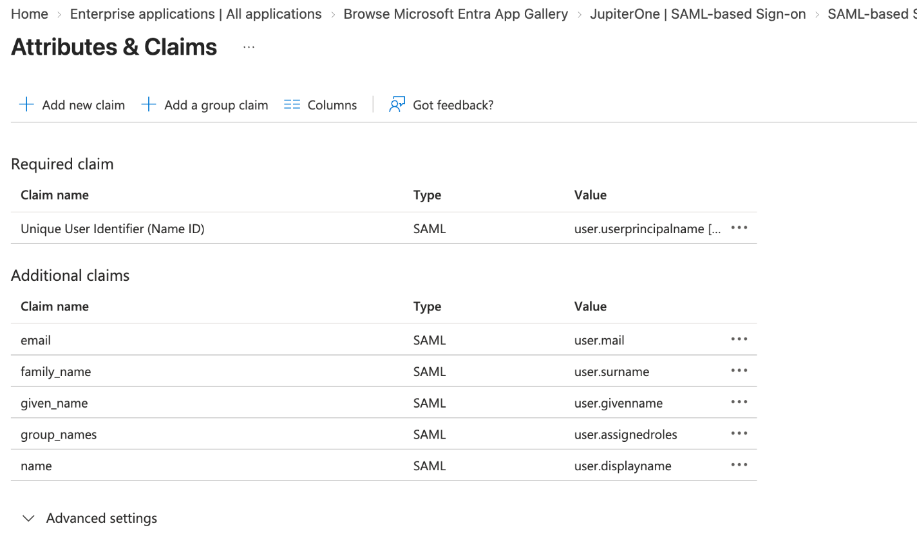917x541 pixels.
Task: Expand the Advanced settings chevron
Action: pyautogui.click(x=28, y=518)
